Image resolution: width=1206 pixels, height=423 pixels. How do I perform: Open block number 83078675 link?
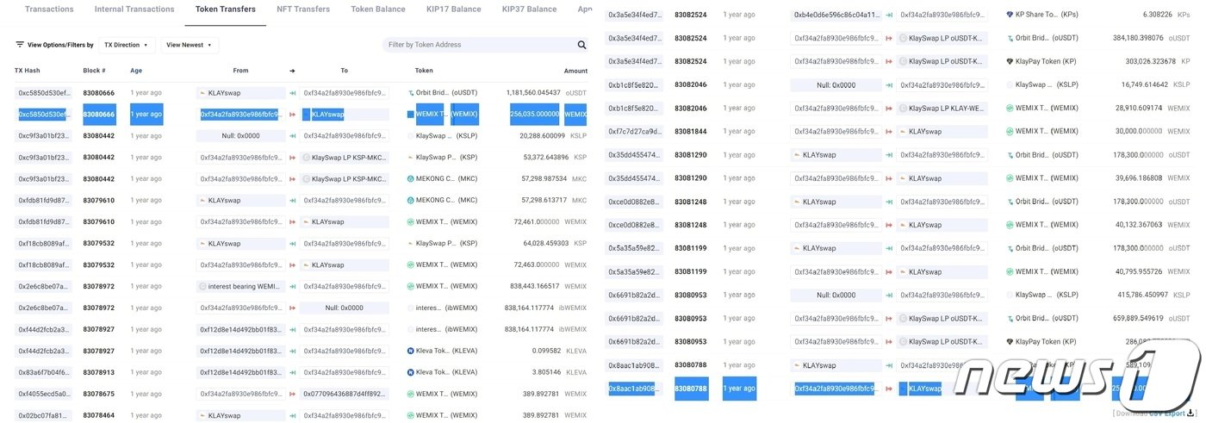(99, 394)
